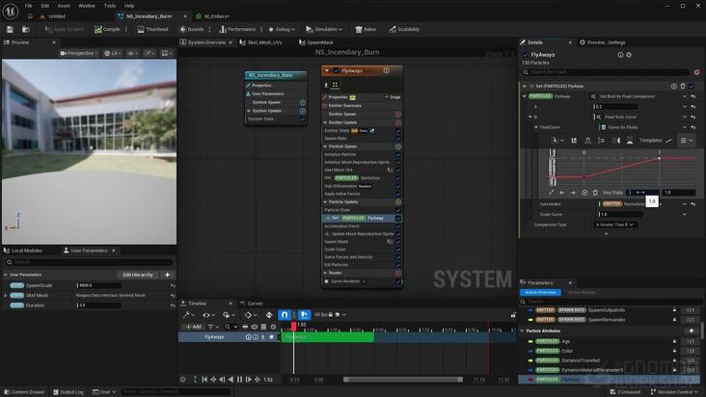Click the Baker toolbar button
Screen dimensions: 706x397
tap(366, 29)
